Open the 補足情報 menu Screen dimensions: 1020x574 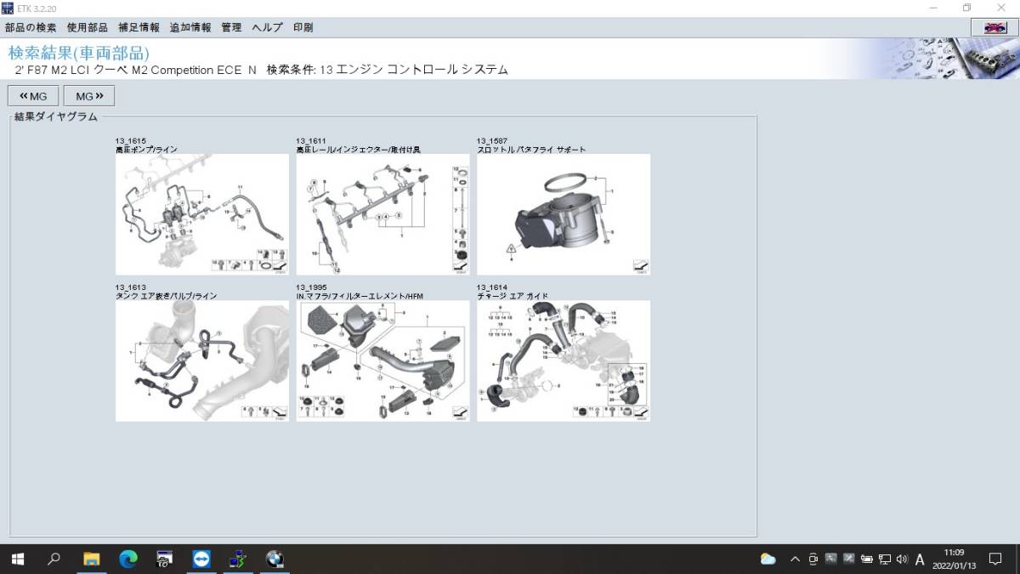tap(139, 27)
